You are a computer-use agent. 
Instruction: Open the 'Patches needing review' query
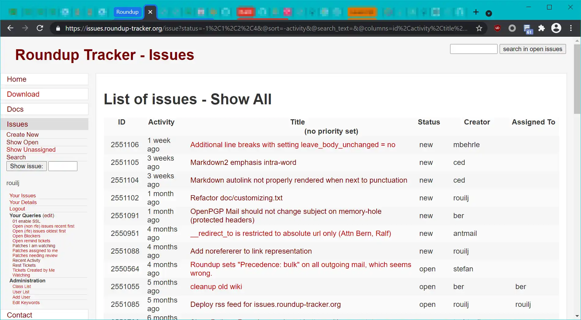(x=35, y=255)
